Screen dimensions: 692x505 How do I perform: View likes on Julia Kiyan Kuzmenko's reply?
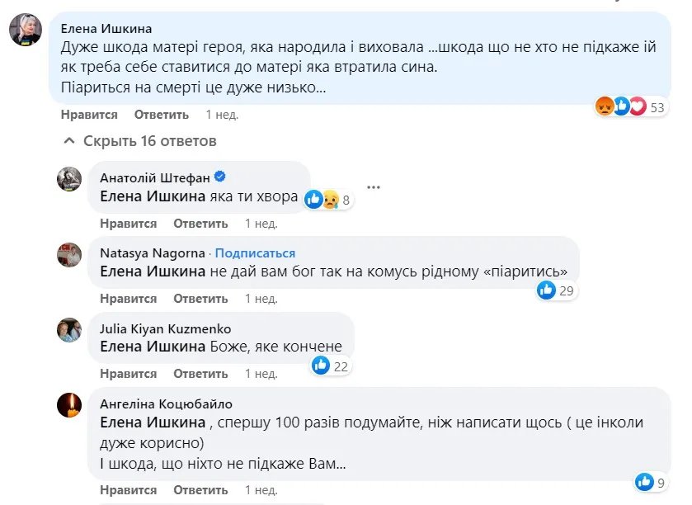point(330,366)
